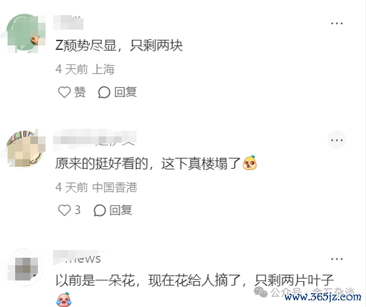Screen dimensions: 366x307
Task: Click the yellow emoji after '这下真楼塌了'
Action: coord(250,163)
